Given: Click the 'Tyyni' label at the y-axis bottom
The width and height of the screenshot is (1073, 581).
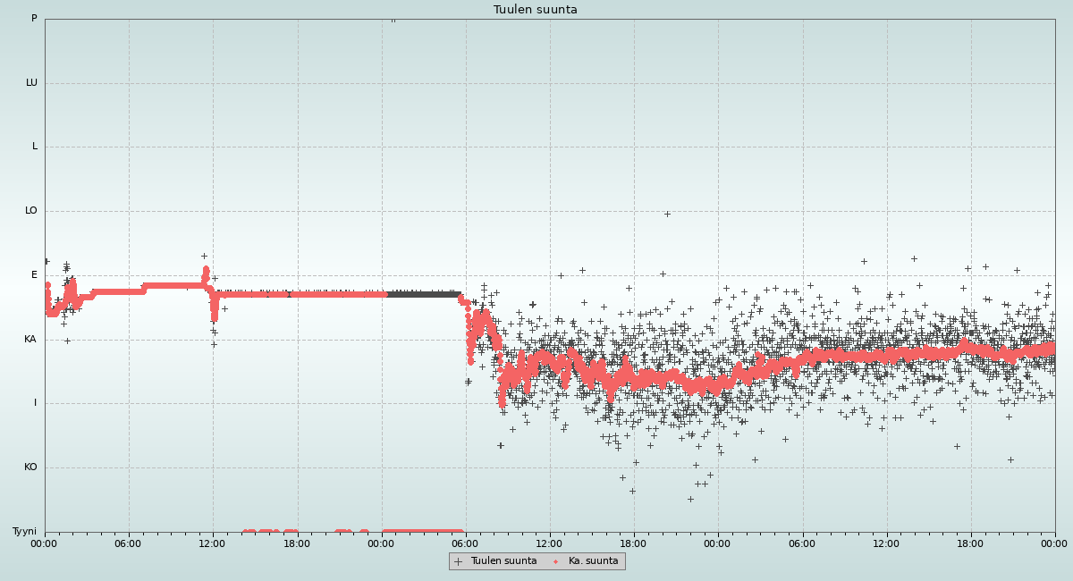Looking at the screenshot, I should tap(25, 532).
